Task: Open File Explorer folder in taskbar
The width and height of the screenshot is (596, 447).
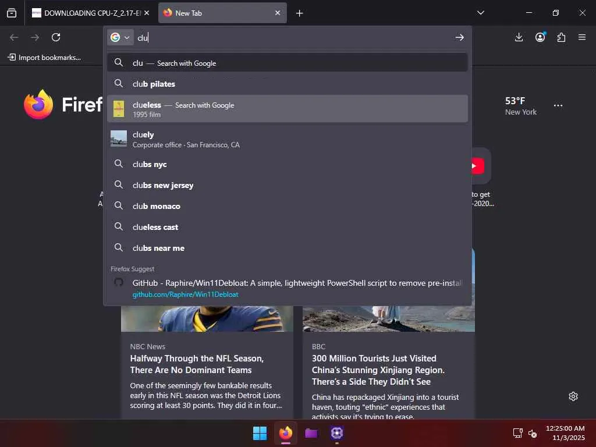Action: (311, 433)
